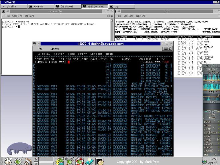Toggle sticky pin on x3270 window

pyautogui.click(x=38, y=44)
